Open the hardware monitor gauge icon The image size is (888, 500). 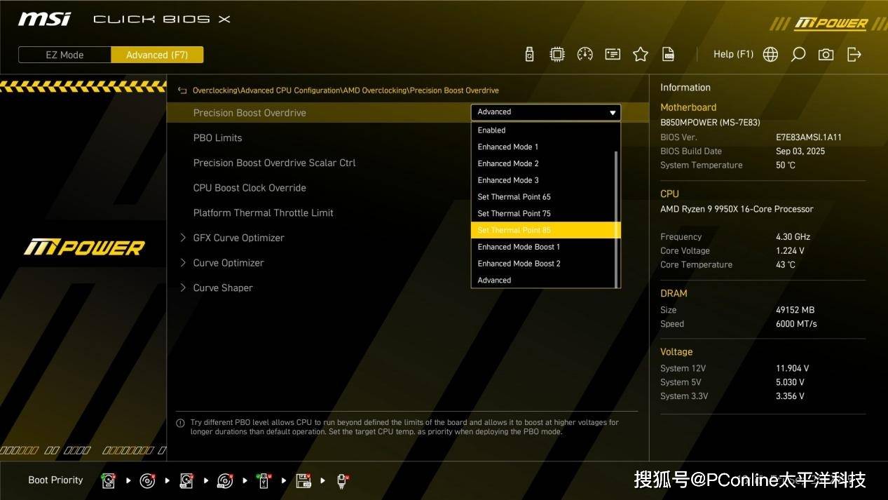585,55
